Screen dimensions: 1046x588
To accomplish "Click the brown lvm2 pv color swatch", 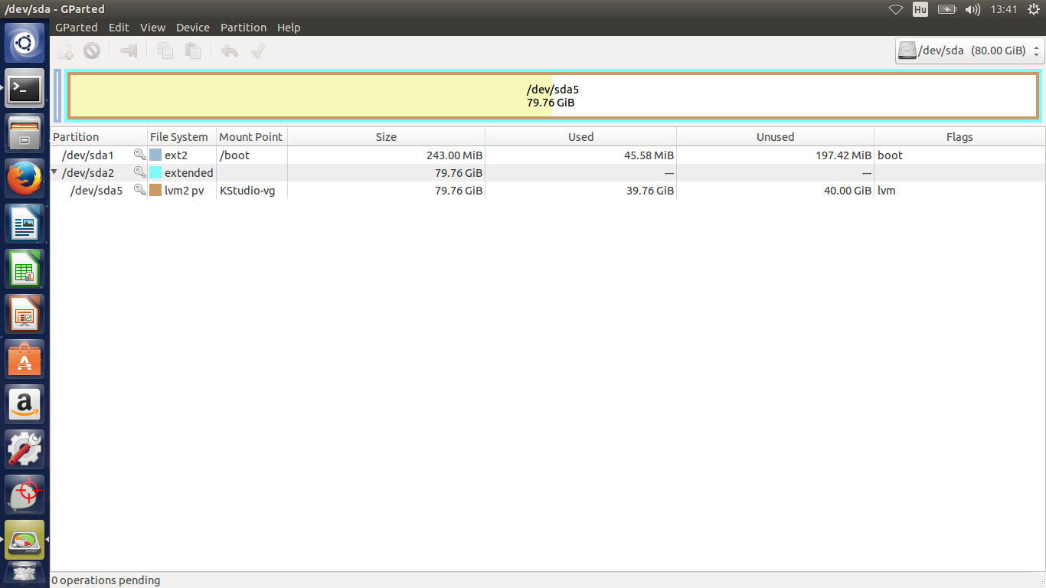I will coord(155,190).
